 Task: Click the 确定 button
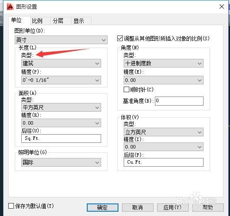point(102,207)
